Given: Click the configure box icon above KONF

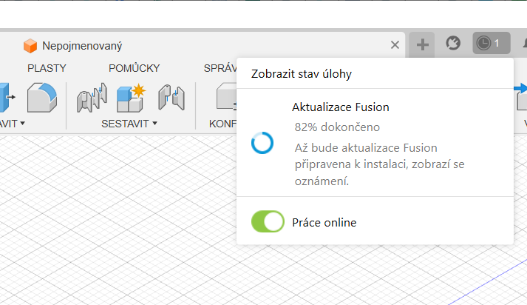Looking at the screenshot, I should (226, 97).
